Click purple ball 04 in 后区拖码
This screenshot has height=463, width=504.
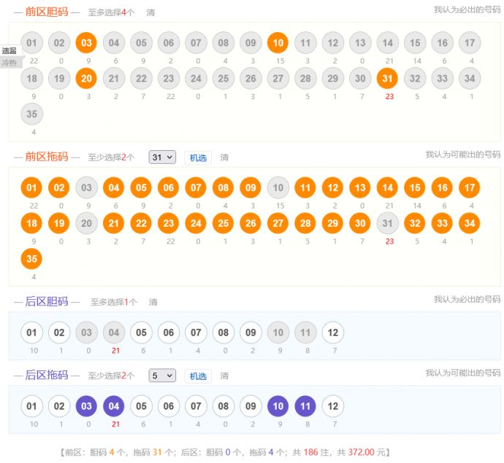point(114,406)
